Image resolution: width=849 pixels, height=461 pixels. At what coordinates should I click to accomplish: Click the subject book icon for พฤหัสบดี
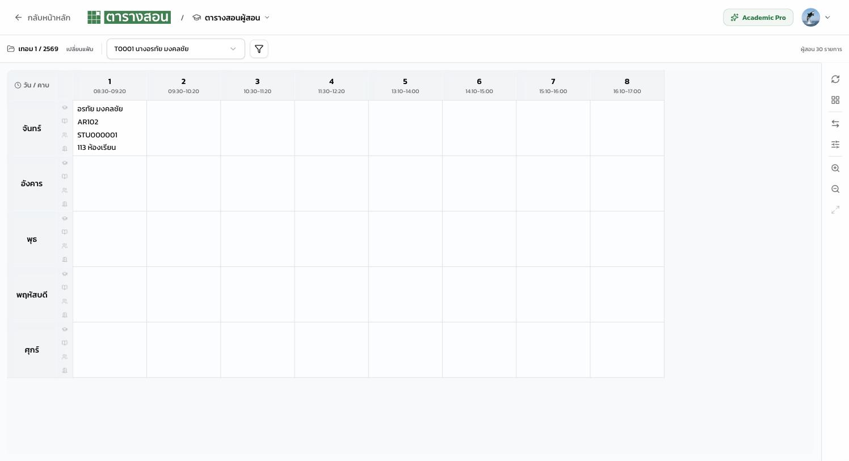pos(65,287)
